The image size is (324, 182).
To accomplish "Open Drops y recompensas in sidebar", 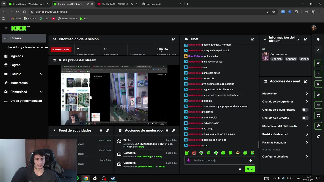I will pyautogui.click(x=24, y=101).
